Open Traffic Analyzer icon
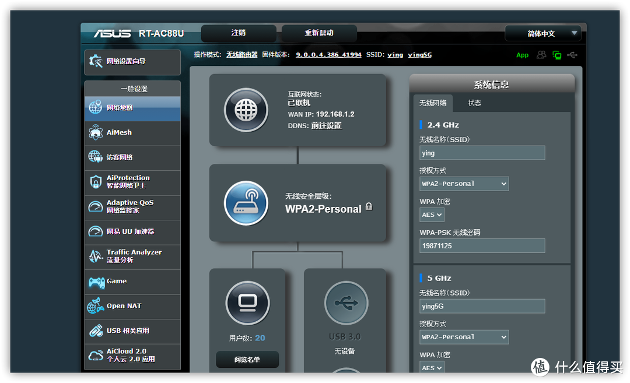Image resolution: width=630 pixels, height=383 pixels. point(95,256)
